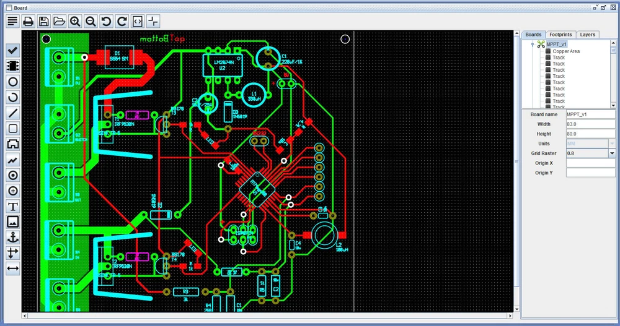The width and height of the screenshot is (620, 326).
Task: Select Copper Area in the board tree
Action: [566, 51]
